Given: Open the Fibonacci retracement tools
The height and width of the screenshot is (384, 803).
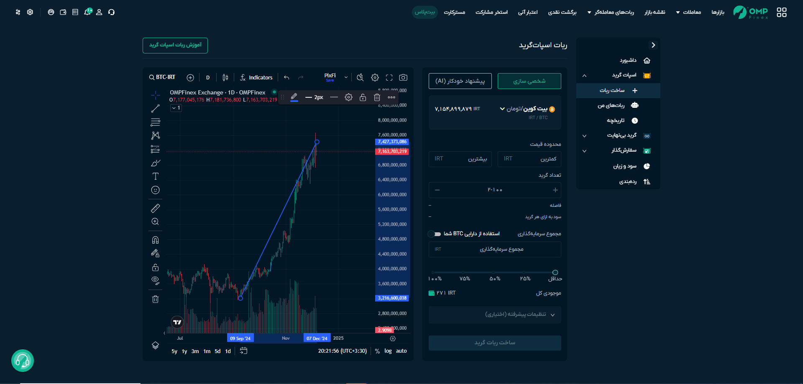Looking at the screenshot, I should (155, 122).
